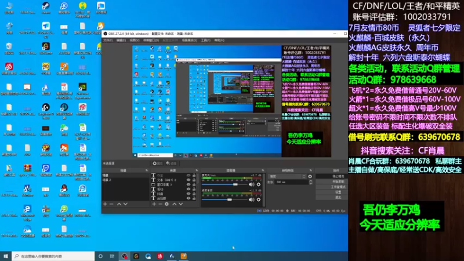
Task: Open the GeForce Experience desktop shortcut
Action: pos(82,90)
